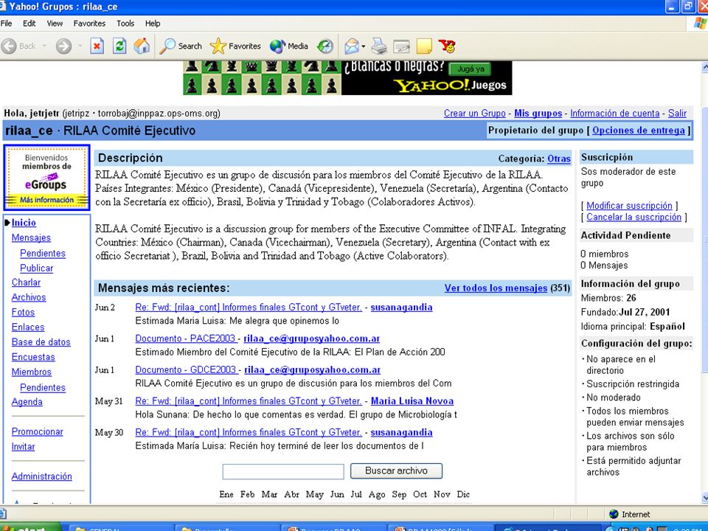Expand the Mail button dropdown arrow
This screenshot has height=531, width=708.
[364, 46]
